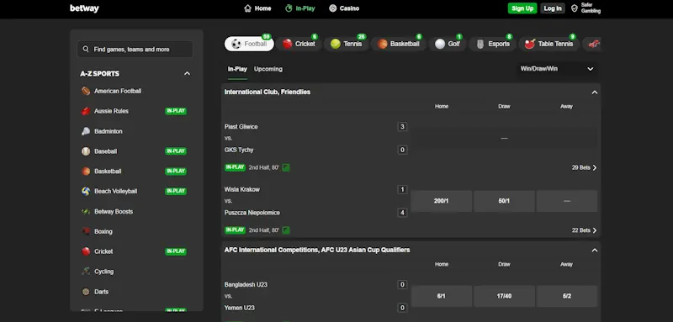Image resolution: width=673 pixels, height=322 pixels.
Task: Pick 200/1 home odds for Wisla Krakow
Action: [441, 201]
